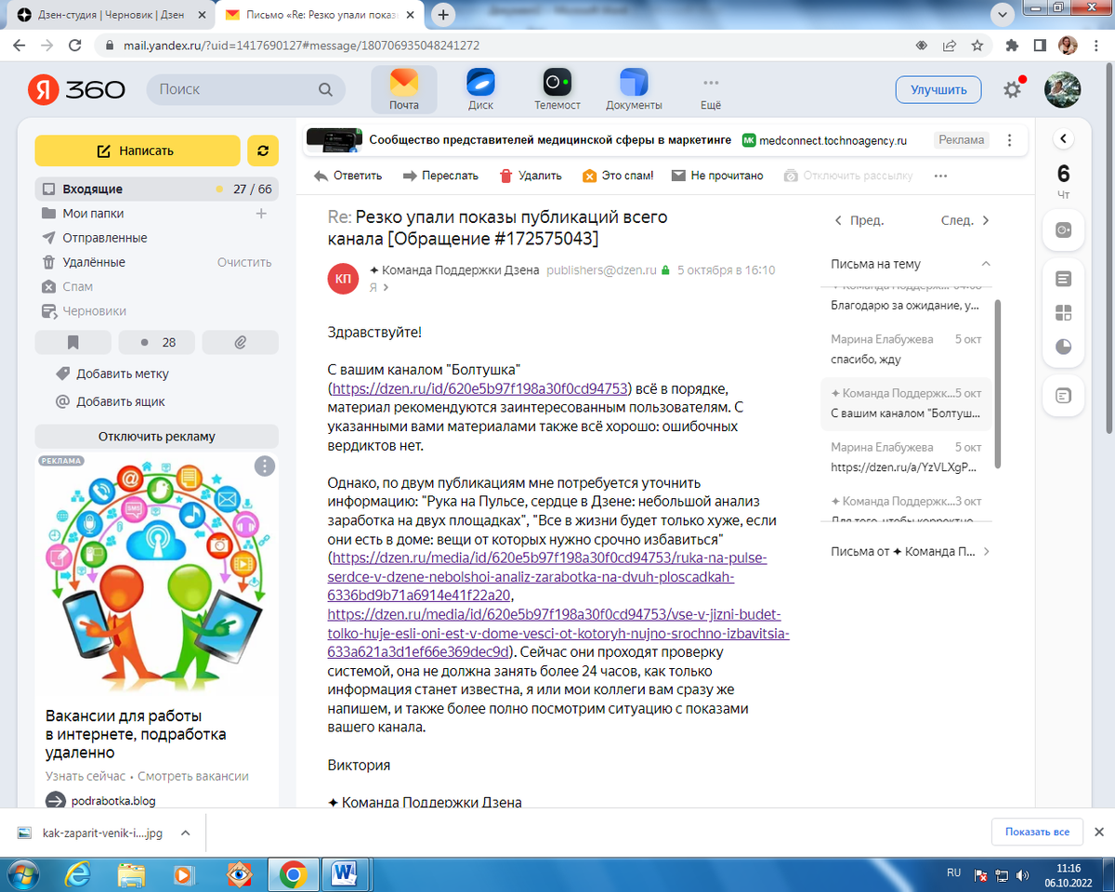This screenshot has height=892, width=1115.
Task: Open chart widget in right sidebar
Action: coord(1064,347)
